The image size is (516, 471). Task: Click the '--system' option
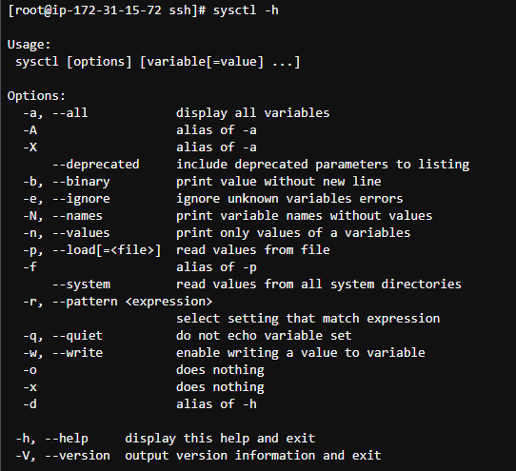tap(81, 285)
